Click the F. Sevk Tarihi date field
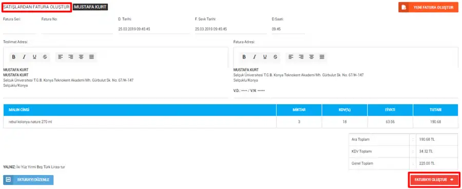This screenshot has width=462, height=189. 230,29
